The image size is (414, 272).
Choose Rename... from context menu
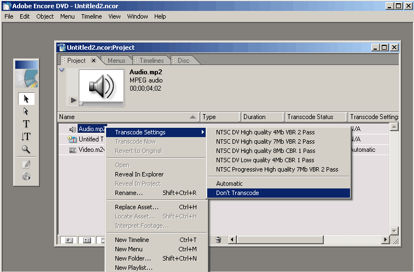point(156,193)
